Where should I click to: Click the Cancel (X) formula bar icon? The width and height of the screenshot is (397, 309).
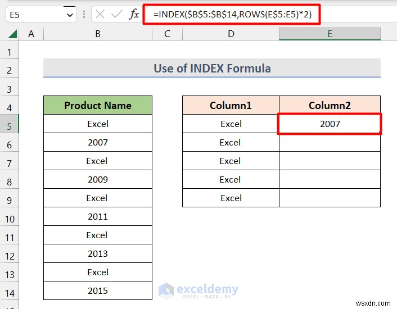100,15
